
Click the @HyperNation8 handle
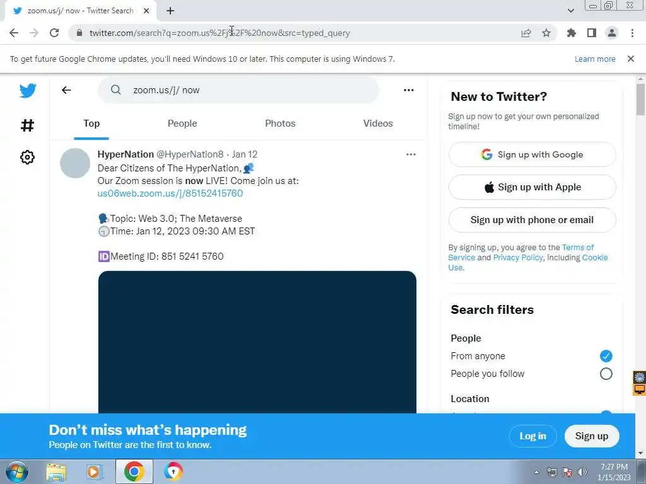[x=190, y=154]
